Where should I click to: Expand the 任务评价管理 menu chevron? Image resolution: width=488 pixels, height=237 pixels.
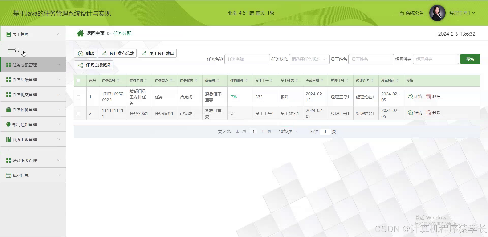pyautogui.click(x=59, y=109)
